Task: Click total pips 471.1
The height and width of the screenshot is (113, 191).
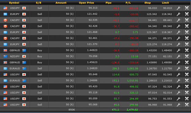Action: click(x=116, y=110)
